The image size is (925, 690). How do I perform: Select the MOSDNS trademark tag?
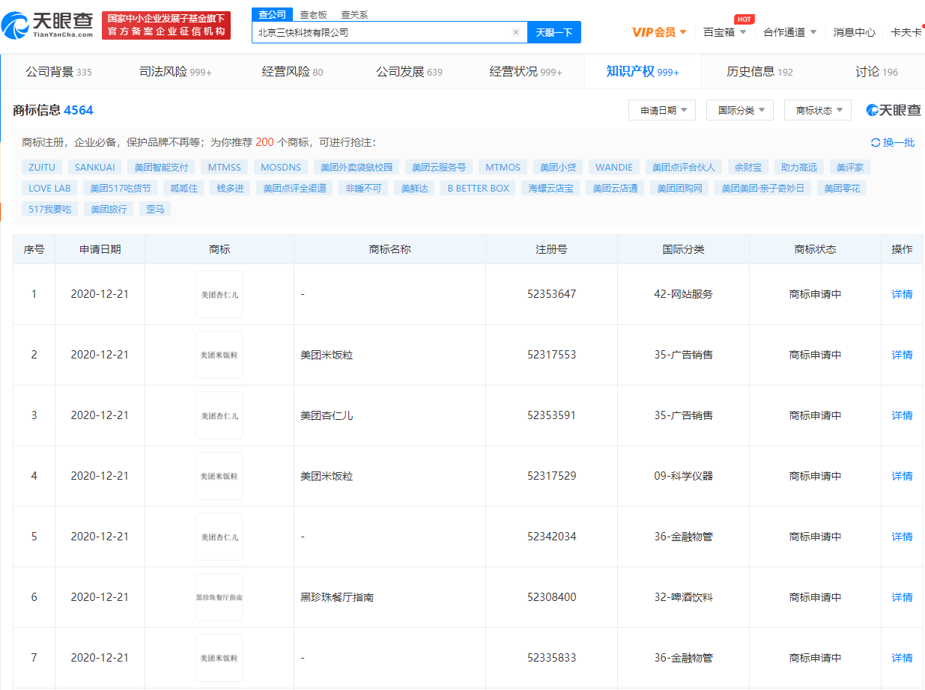pyautogui.click(x=281, y=167)
